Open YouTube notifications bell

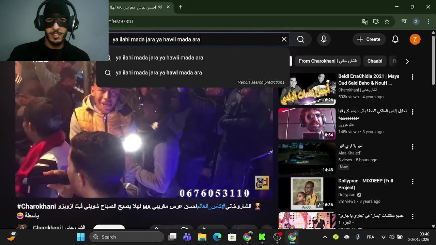pyautogui.click(x=395, y=39)
